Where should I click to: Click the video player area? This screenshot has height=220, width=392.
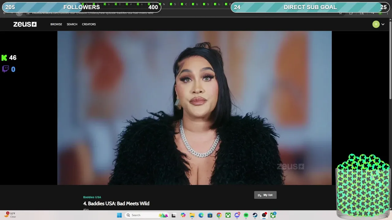pyautogui.click(x=194, y=108)
